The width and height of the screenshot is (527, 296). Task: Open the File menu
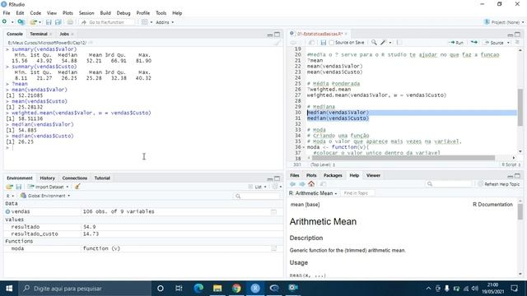pos(7,13)
